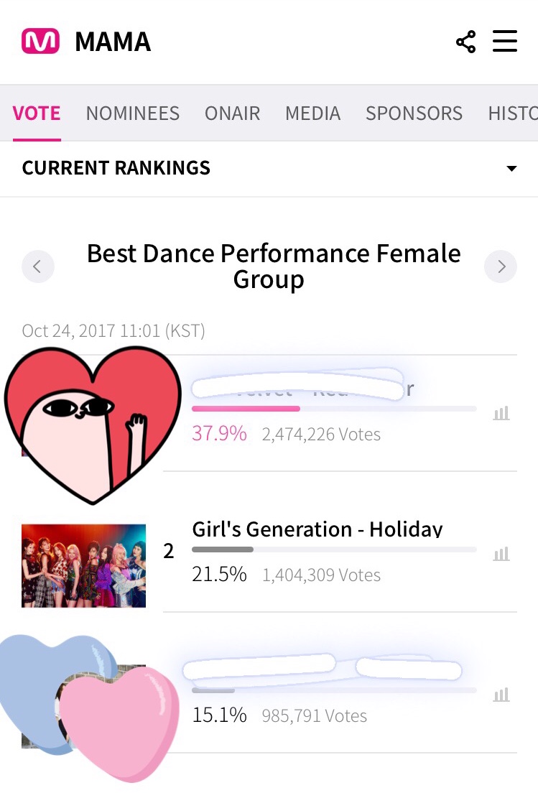Image resolution: width=538 pixels, height=793 pixels.
Task: Go to next award category arrow
Action: point(501,266)
